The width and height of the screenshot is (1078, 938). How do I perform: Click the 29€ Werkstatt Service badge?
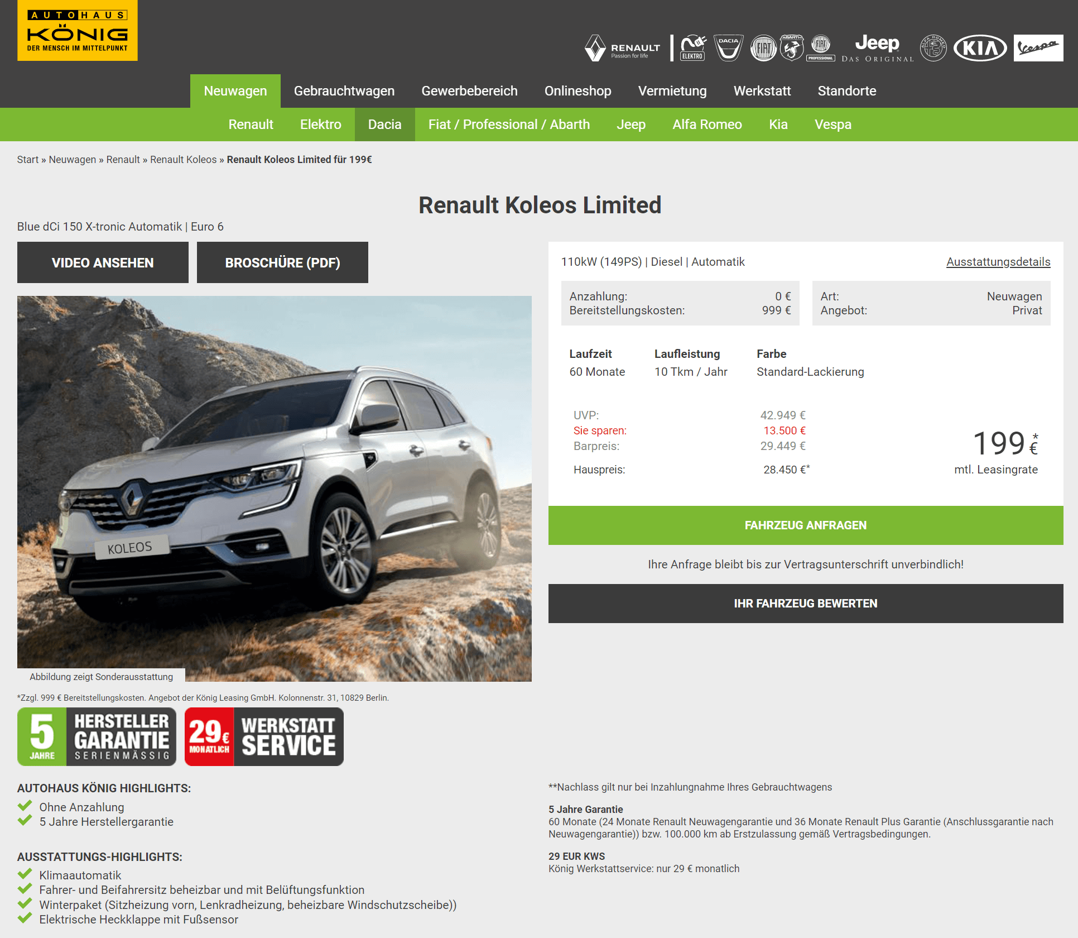click(264, 737)
